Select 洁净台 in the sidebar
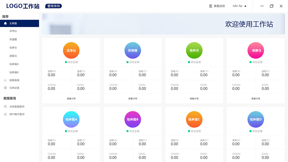Viewport: 288px width, 162px height. [13, 31]
